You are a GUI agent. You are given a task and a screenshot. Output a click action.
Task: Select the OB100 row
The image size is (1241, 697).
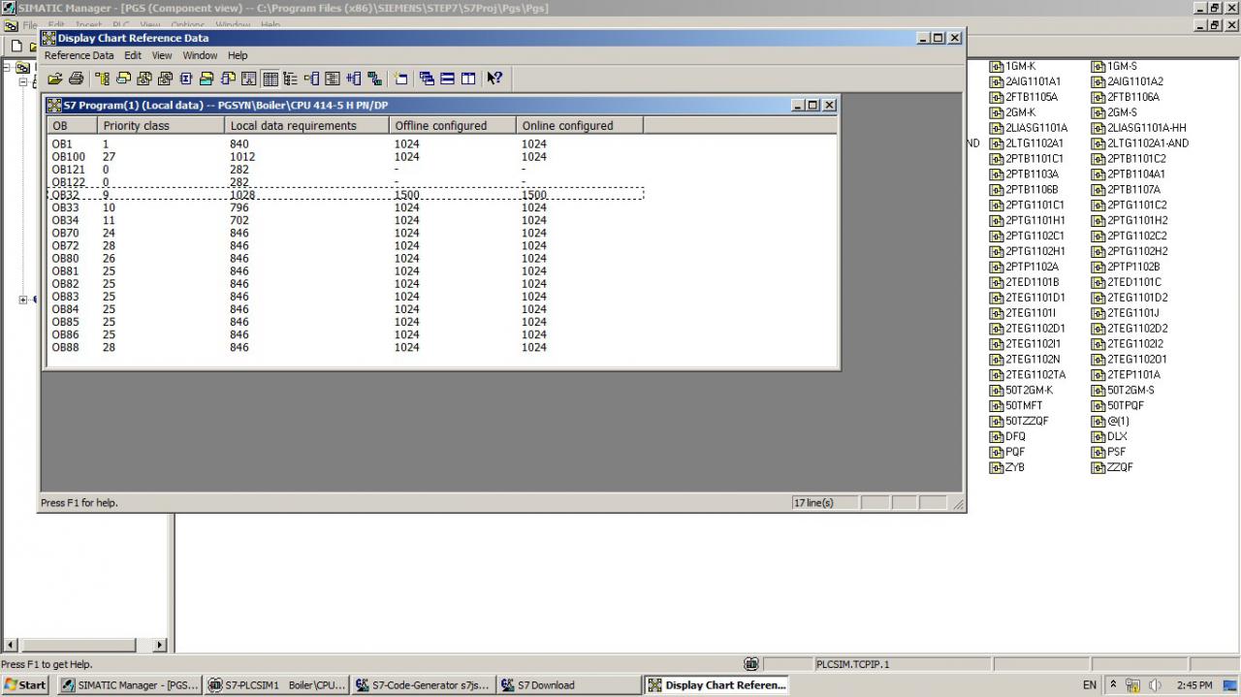click(345, 156)
